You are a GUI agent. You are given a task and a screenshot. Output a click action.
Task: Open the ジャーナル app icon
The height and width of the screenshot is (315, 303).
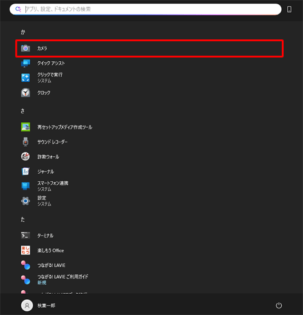click(x=25, y=171)
